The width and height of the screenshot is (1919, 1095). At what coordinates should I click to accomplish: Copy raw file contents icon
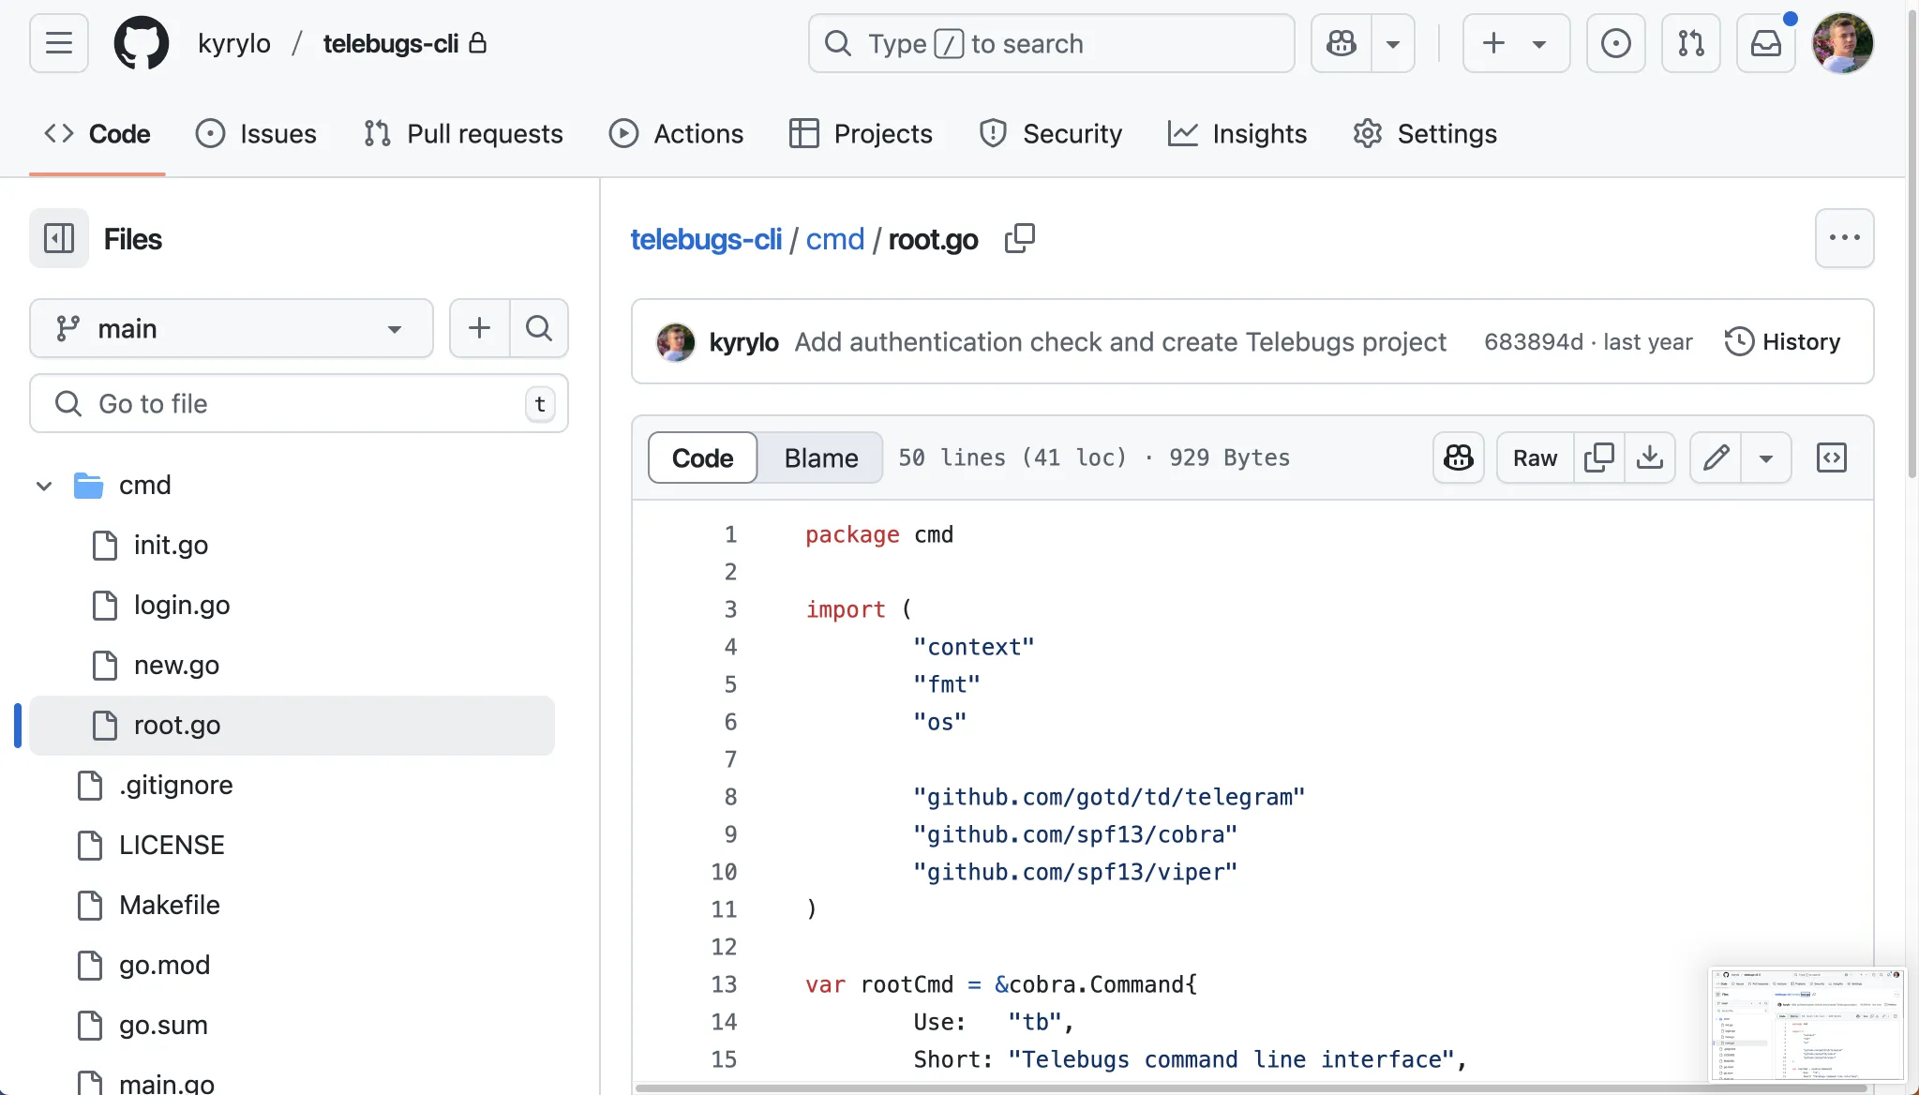(x=1598, y=457)
